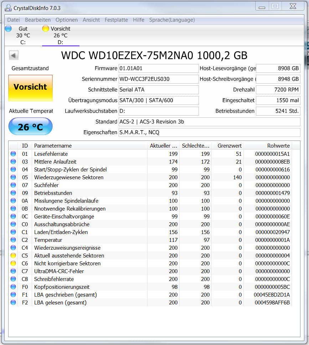This screenshot has width=309, height=345.
Task: Click the Laufwerksbuchstaben field D:
Action: point(159,111)
